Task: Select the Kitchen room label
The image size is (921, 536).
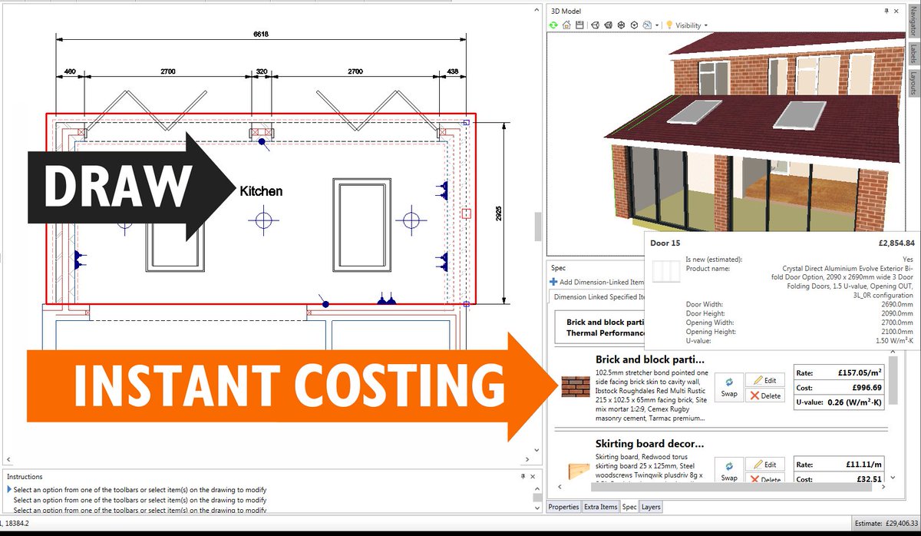Action: click(261, 191)
